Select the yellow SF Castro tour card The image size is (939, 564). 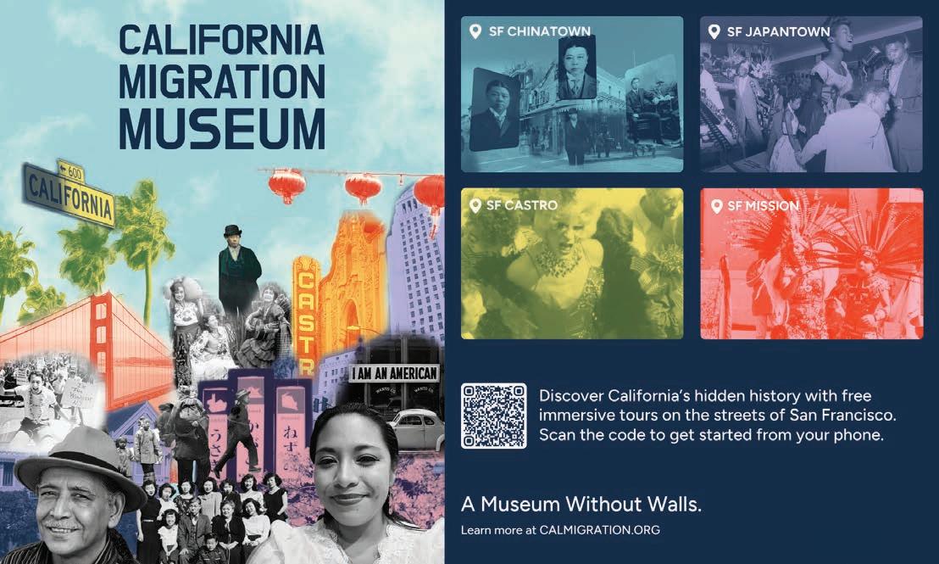click(x=572, y=264)
